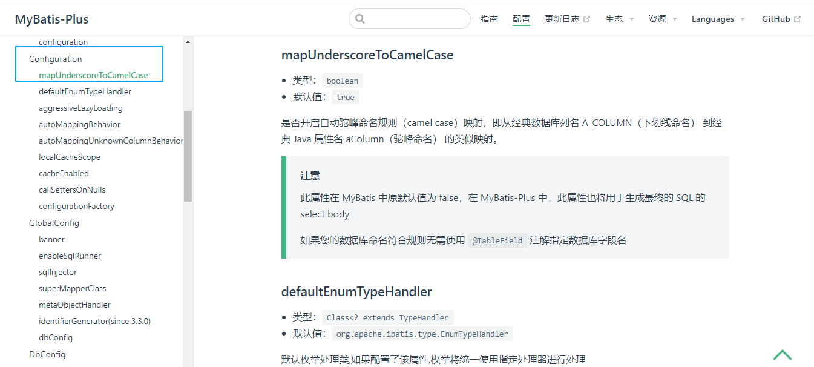Click the sidebar scrollbar thumb

188,156
